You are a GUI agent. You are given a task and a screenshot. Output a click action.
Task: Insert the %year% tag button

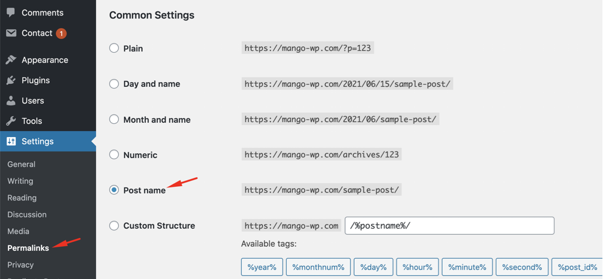click(x=262, y=267)
